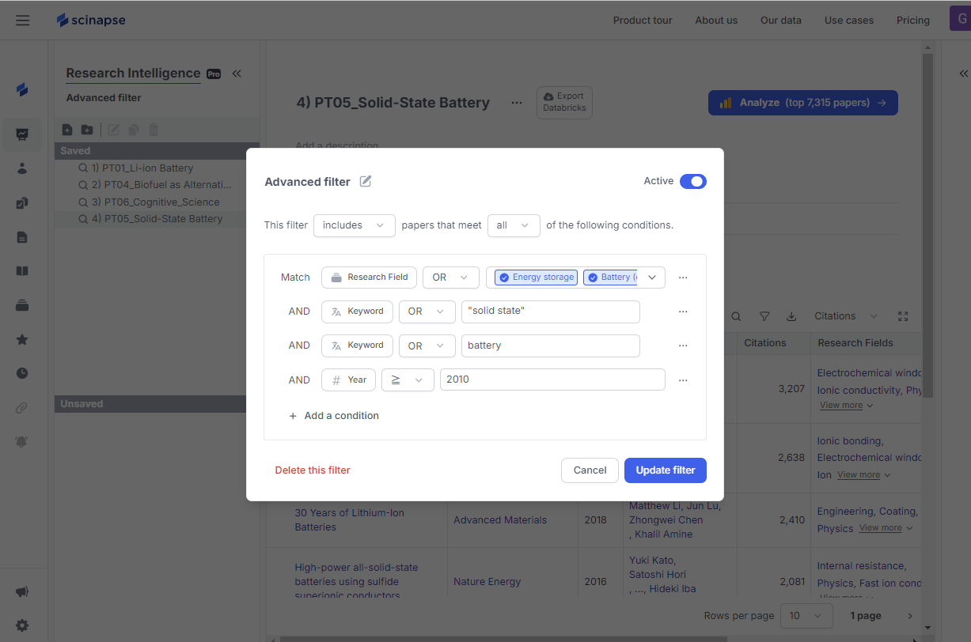Toggle the Active filter switch
Viewport: 971px width, 642px height.
[x=693, y=181]
